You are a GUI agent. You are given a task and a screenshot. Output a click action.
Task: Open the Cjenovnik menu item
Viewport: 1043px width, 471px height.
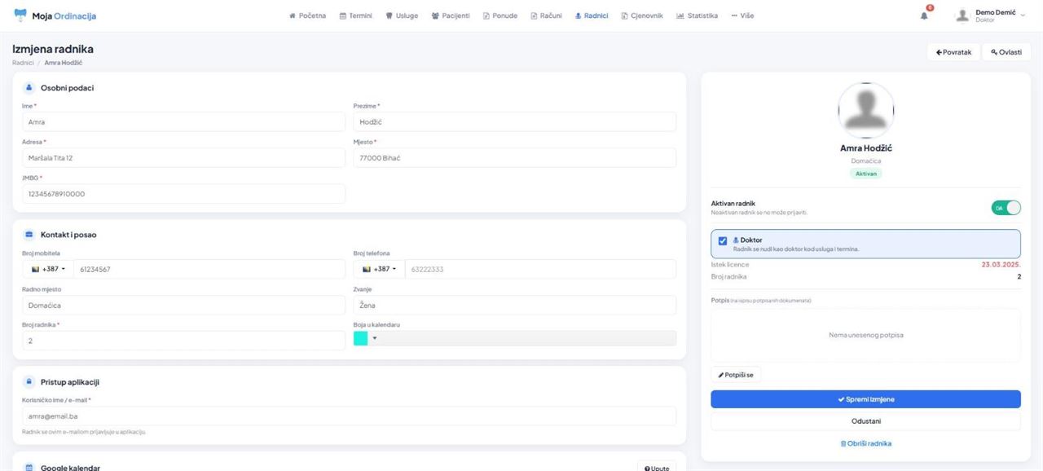pos(642,15)
